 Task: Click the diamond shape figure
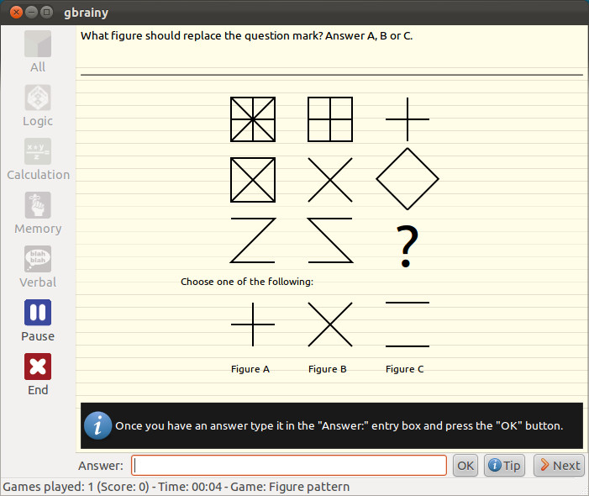pyautogui.click(x=408, y=179)
